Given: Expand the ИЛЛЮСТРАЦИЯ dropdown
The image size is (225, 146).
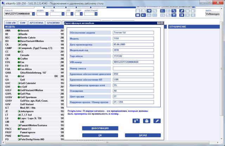Looking at the screenshot, I should point(96,14).
